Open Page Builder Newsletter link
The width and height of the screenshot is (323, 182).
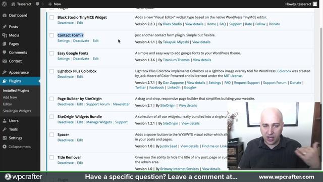[121, 104]
